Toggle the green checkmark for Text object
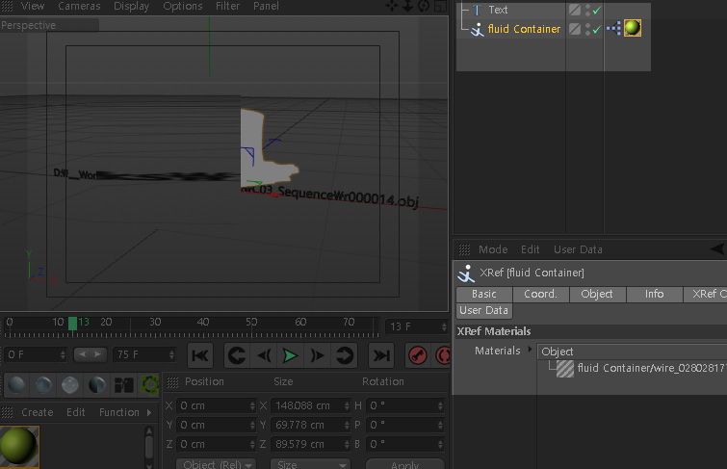 pos(597,11)
